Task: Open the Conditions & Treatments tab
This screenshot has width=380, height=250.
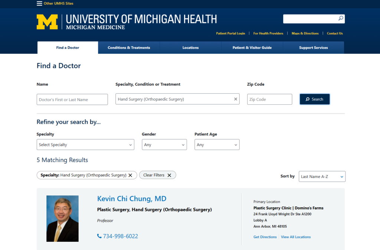Action: [129, 48]
